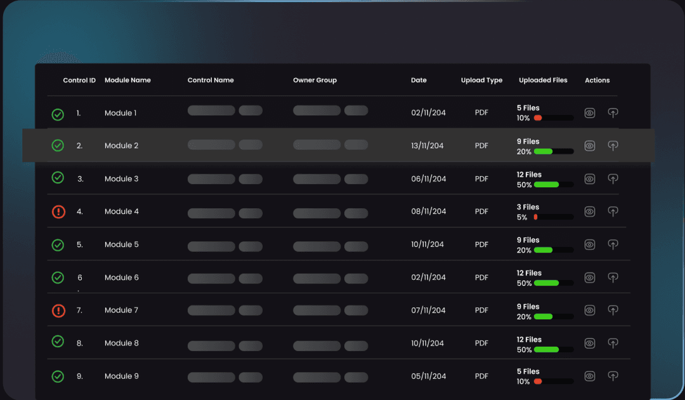Sort by the Date column header
Viewport: 685px width, 400px height.
(419, 81)
